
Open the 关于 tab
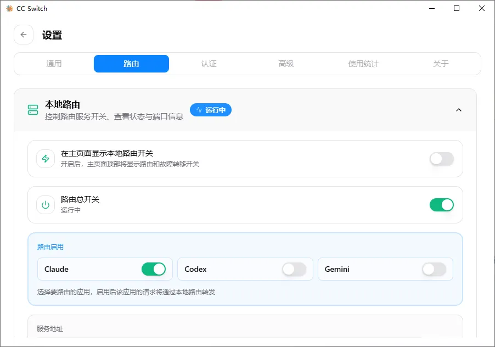[x=441, y=64]
